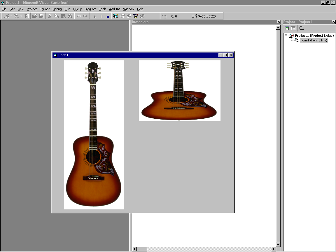Viewport: 336px width, 252px height.
Task: Click the Immediate window scroll down arrow
Action: click(x=278, y=244)
